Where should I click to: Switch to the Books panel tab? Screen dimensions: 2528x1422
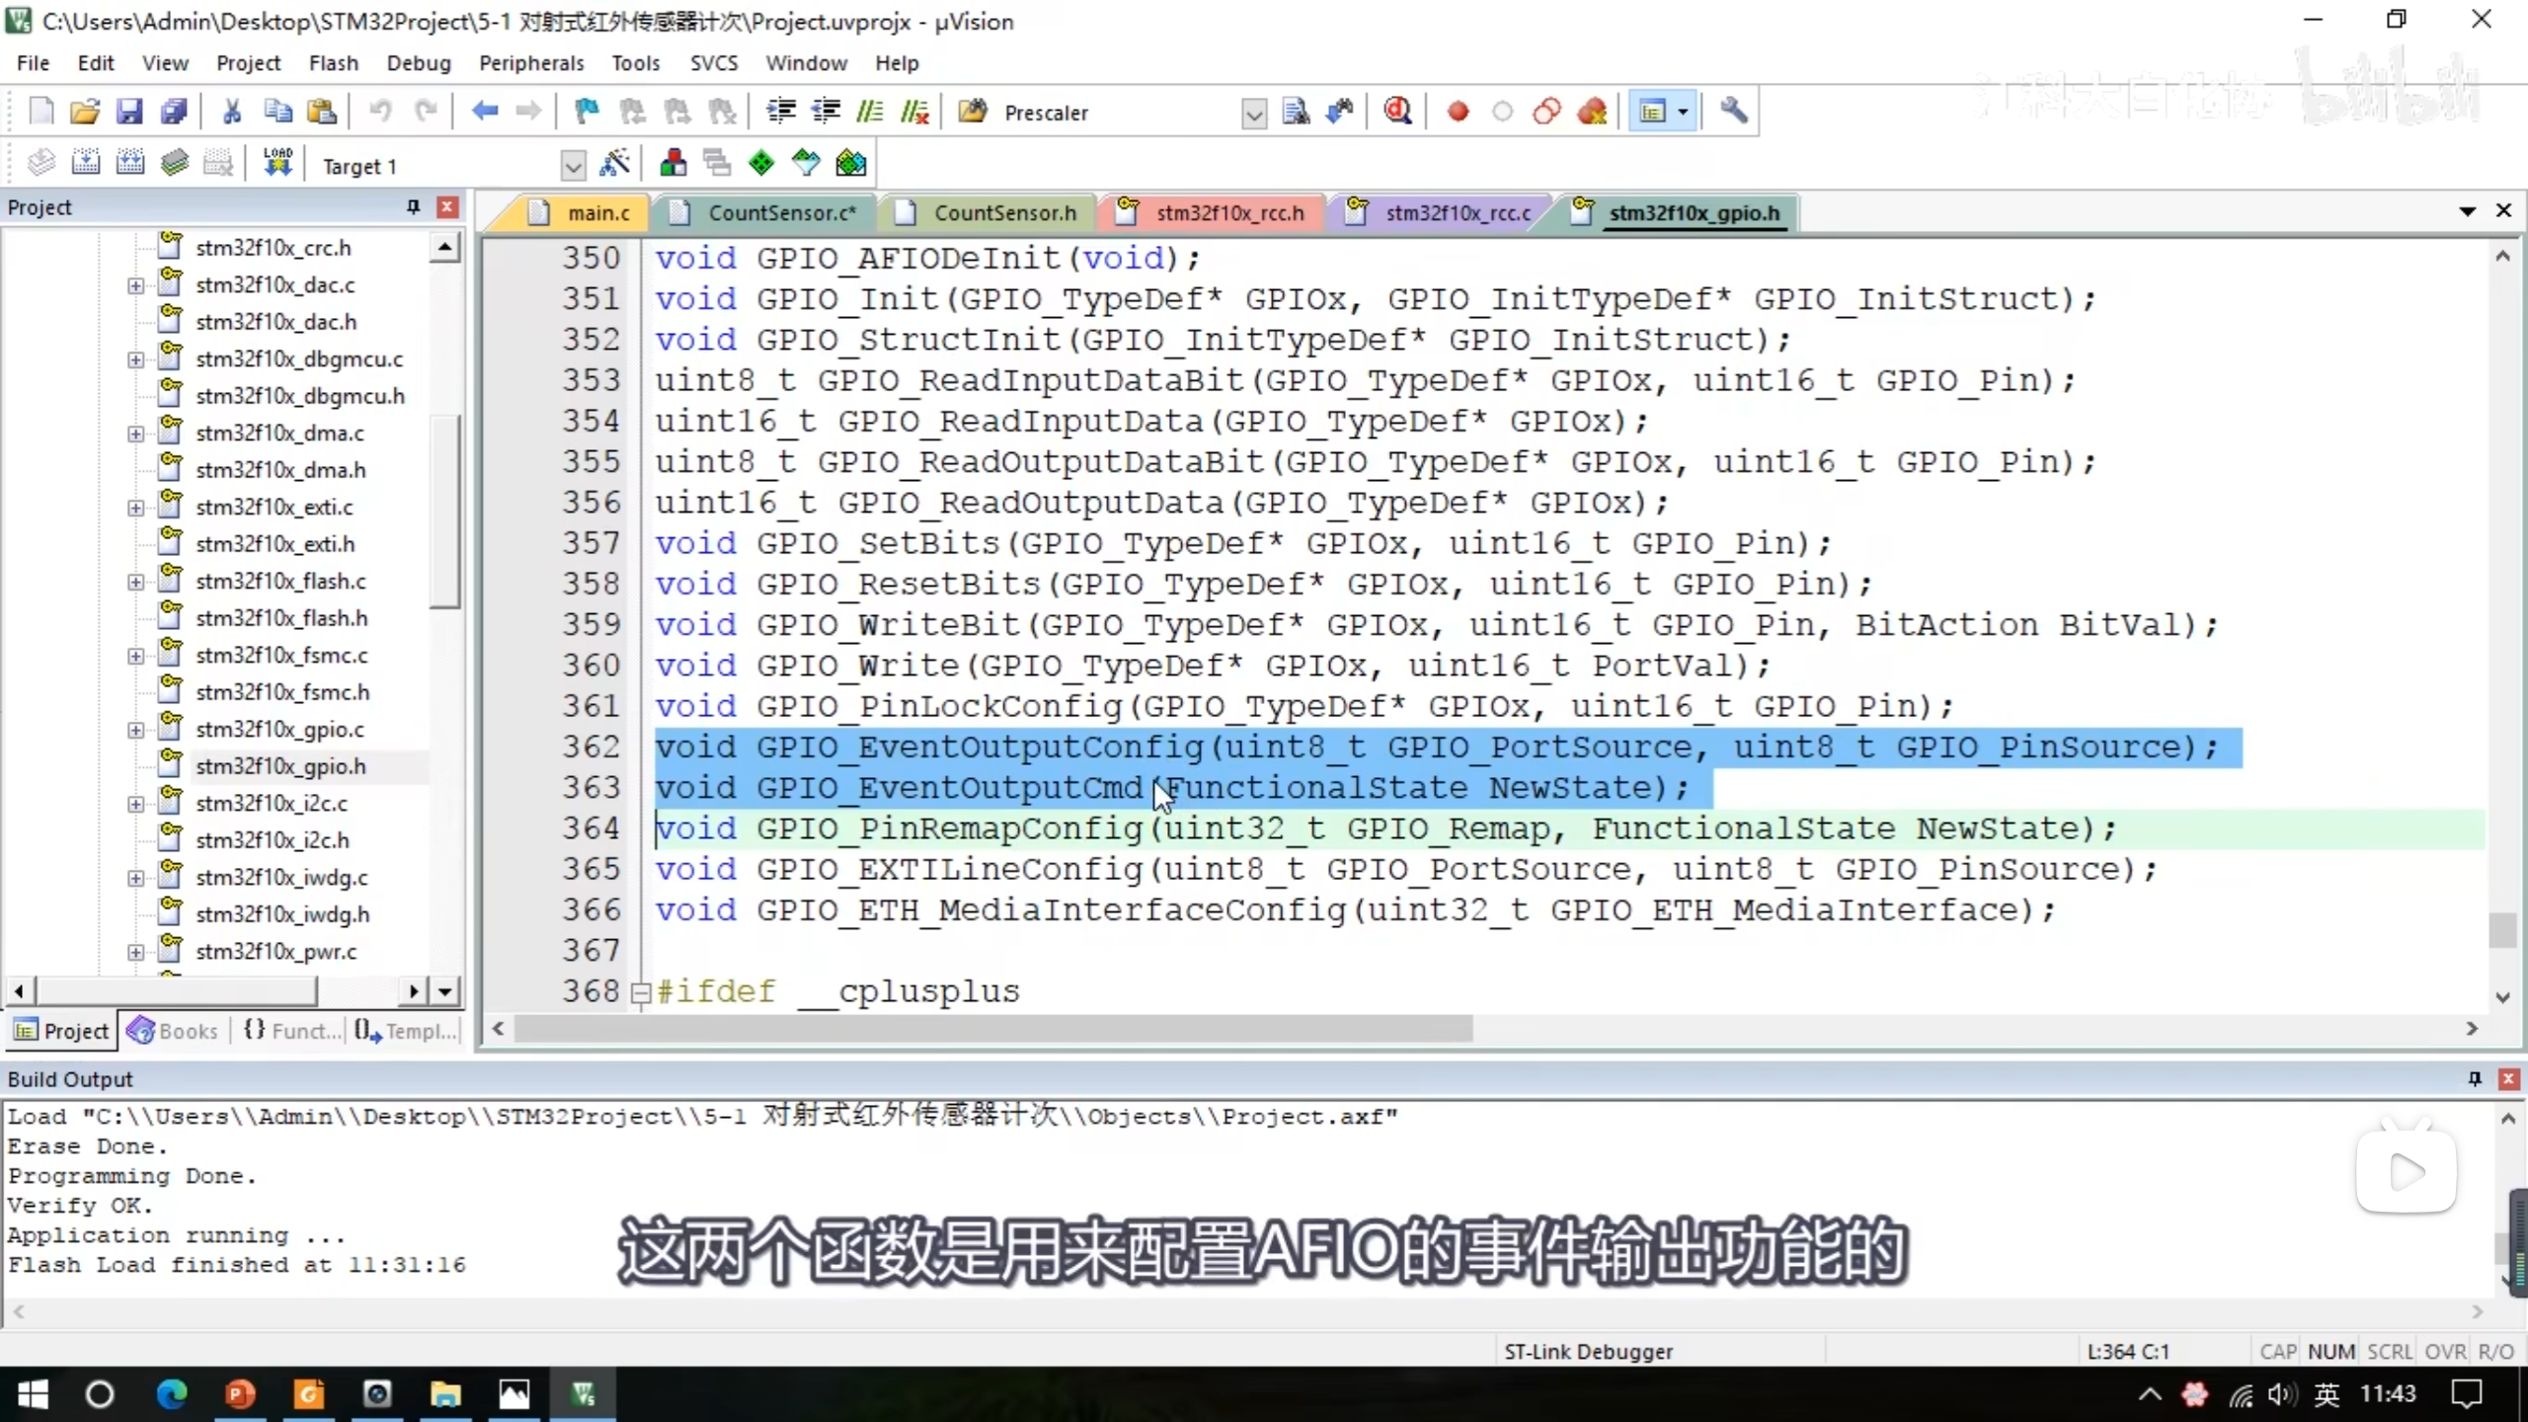pos(174,1031)
